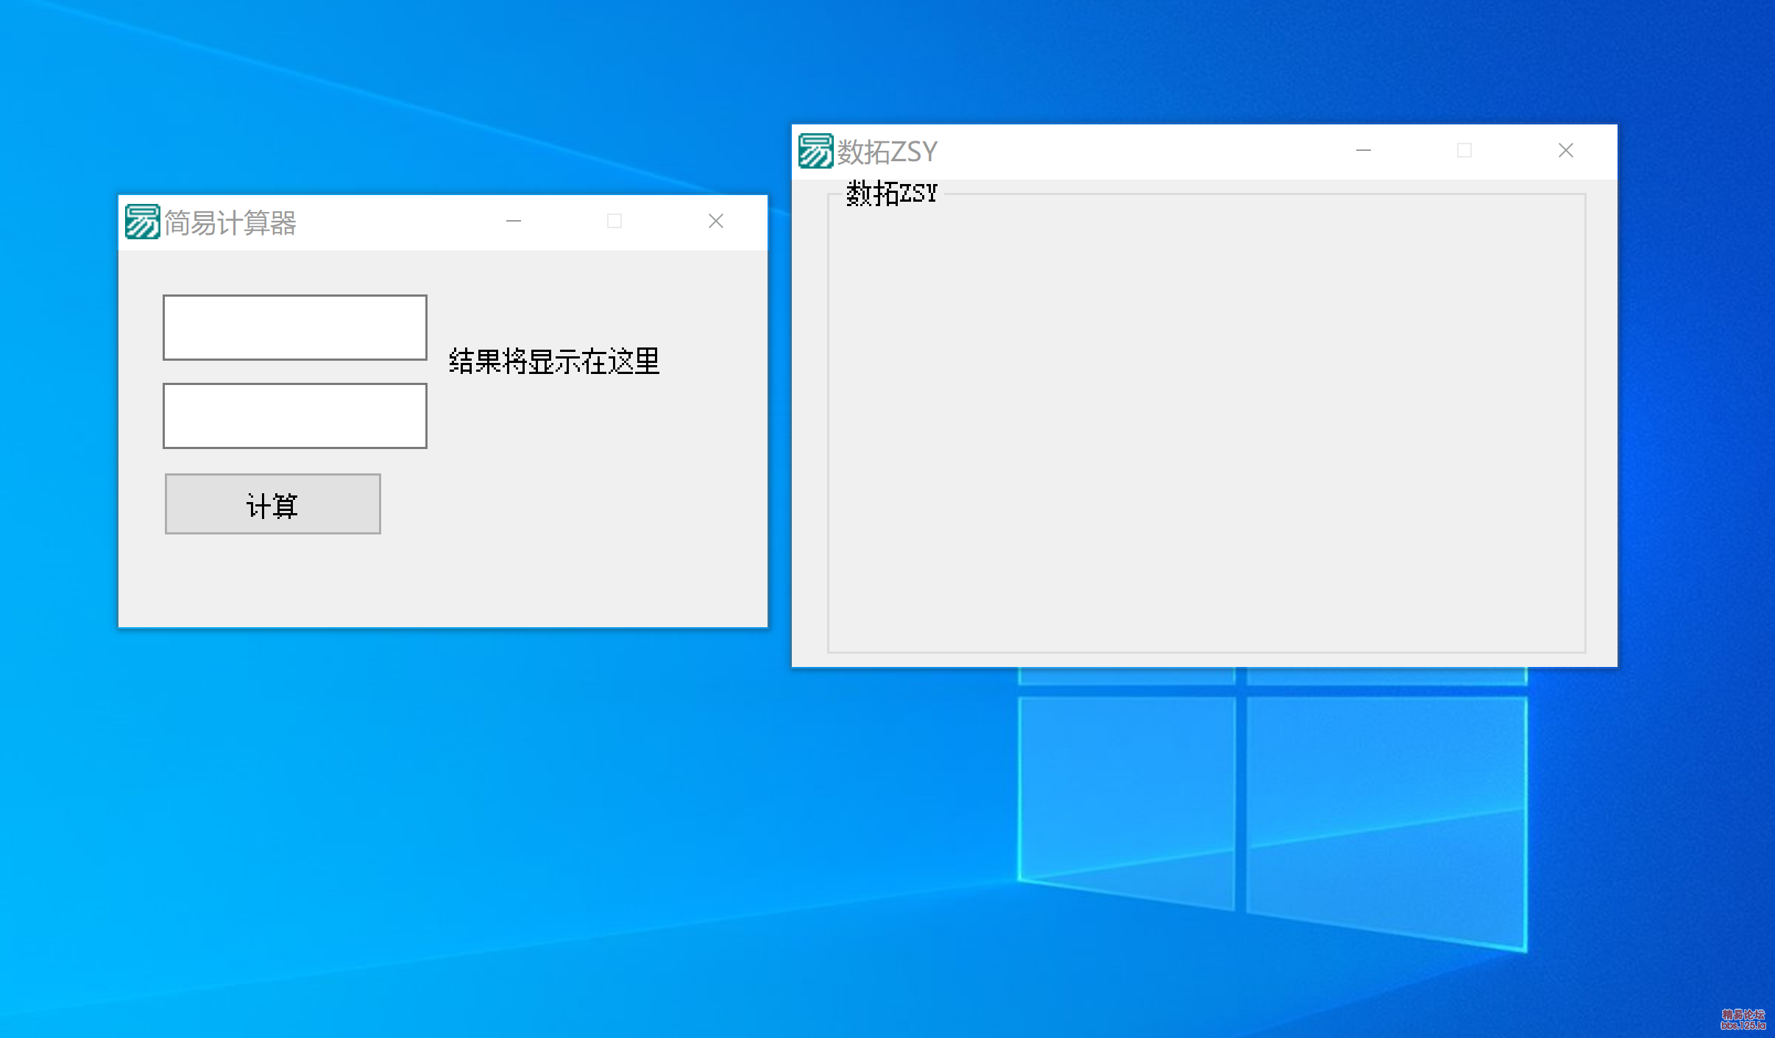Minimize the 简易计算器 window

514,221
